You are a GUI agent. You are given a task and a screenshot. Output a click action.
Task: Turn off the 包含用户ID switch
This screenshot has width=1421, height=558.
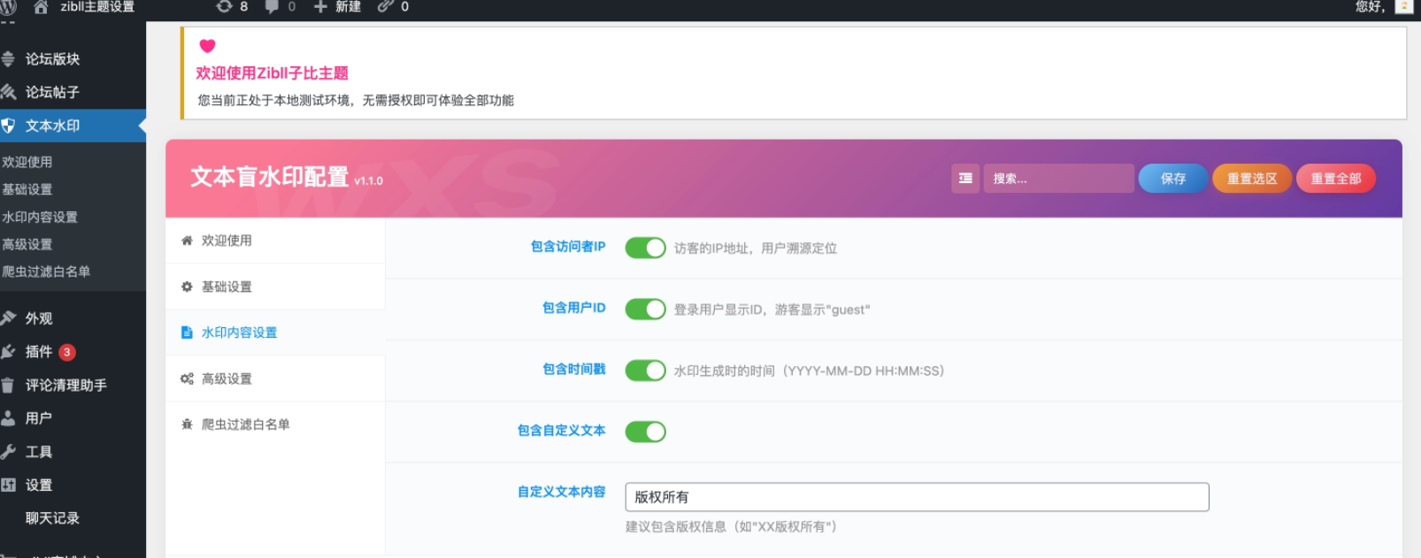click(x=645, y=310)
